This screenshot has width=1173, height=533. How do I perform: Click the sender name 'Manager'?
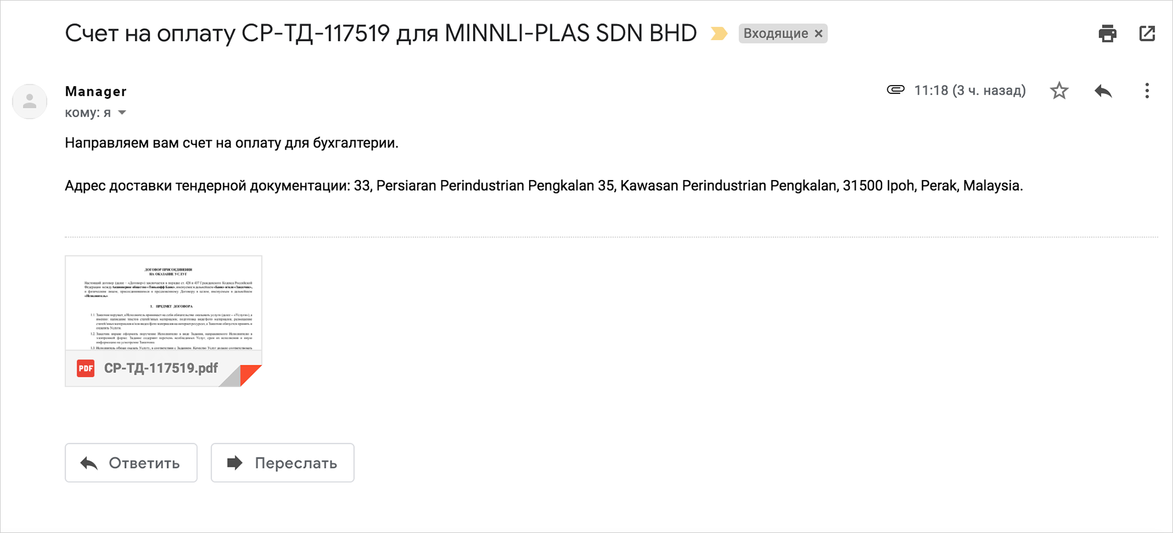[x=96, y=91]
